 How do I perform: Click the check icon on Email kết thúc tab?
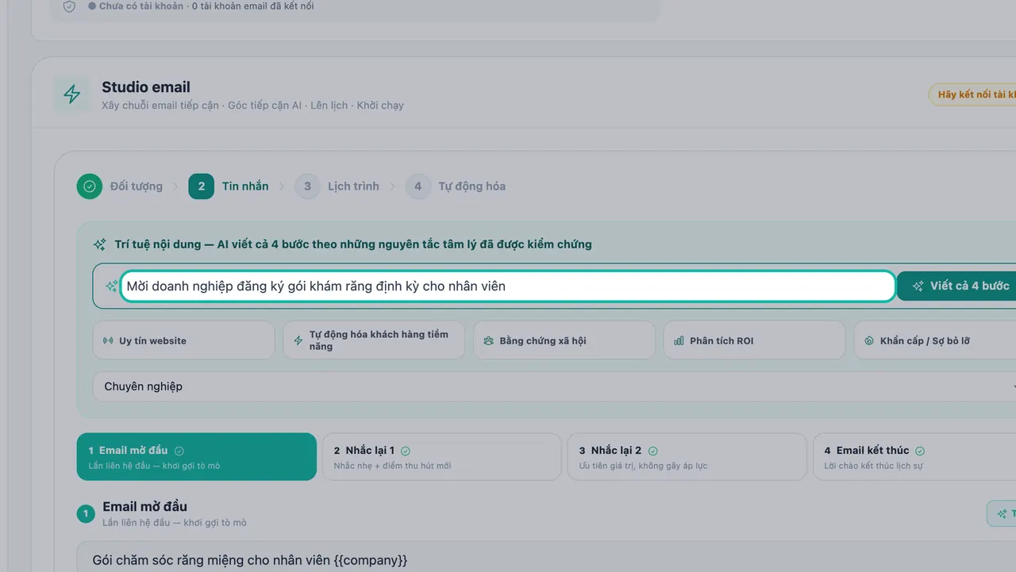coord(920,451)
